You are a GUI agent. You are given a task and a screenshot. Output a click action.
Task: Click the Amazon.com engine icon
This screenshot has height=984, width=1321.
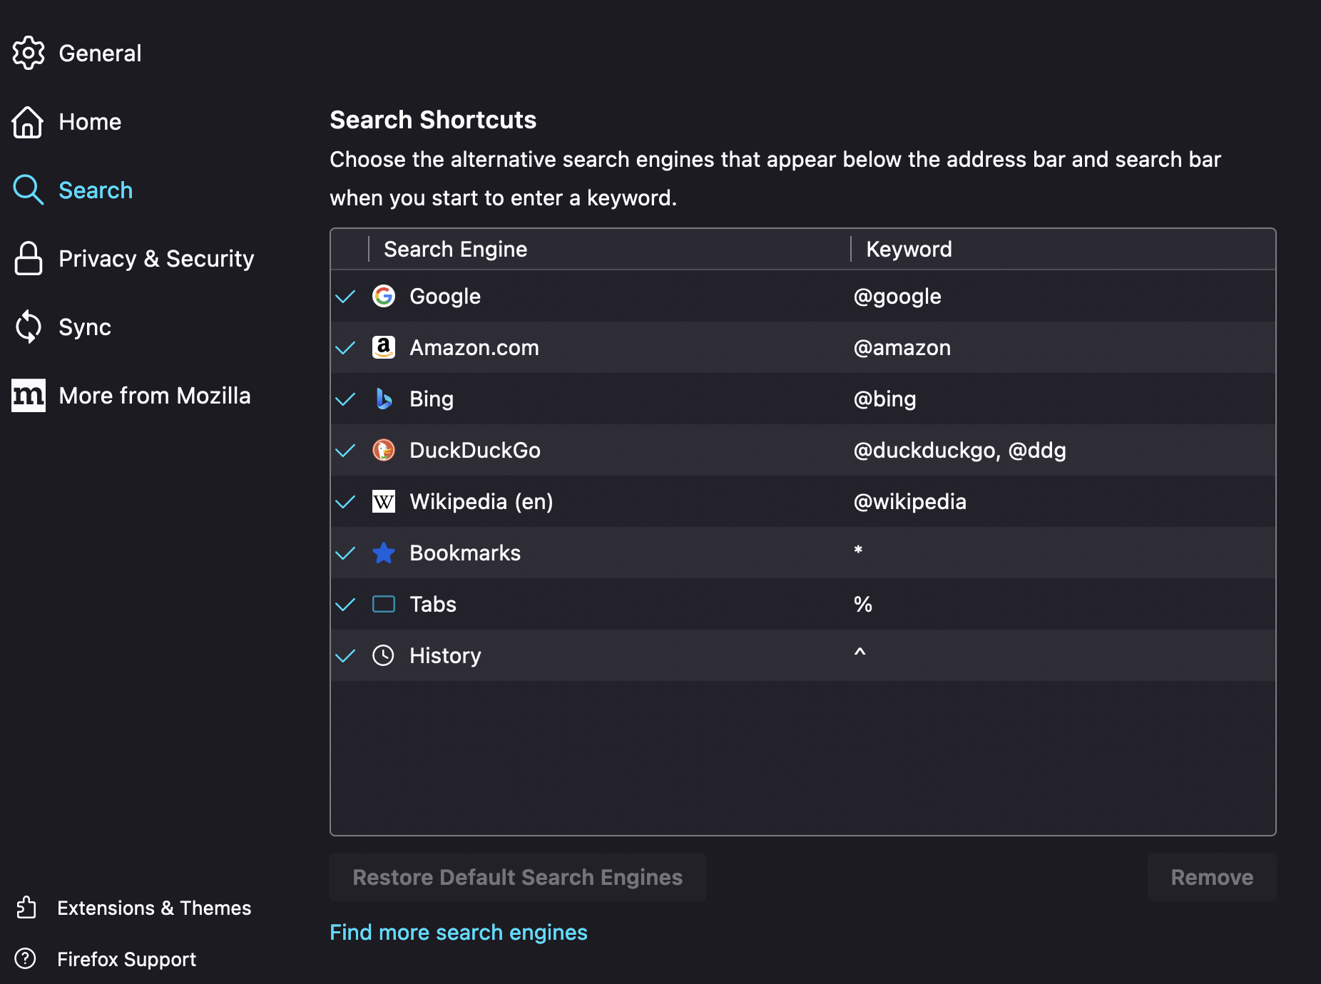(x=384, y=347)
